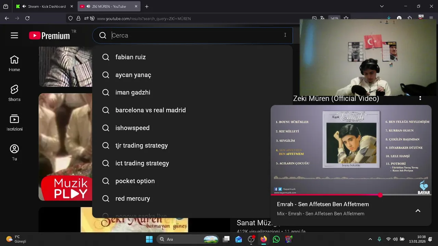Open WhatsApp from the taskbar
This screenshot has width=438, height=246.
(x=276, y=239)
